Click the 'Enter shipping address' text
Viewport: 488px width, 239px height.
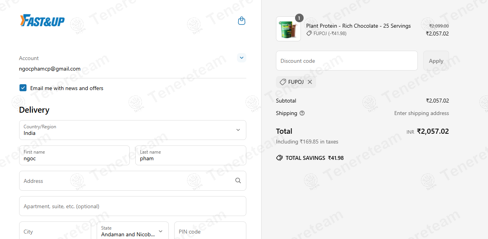click(422, 113)
